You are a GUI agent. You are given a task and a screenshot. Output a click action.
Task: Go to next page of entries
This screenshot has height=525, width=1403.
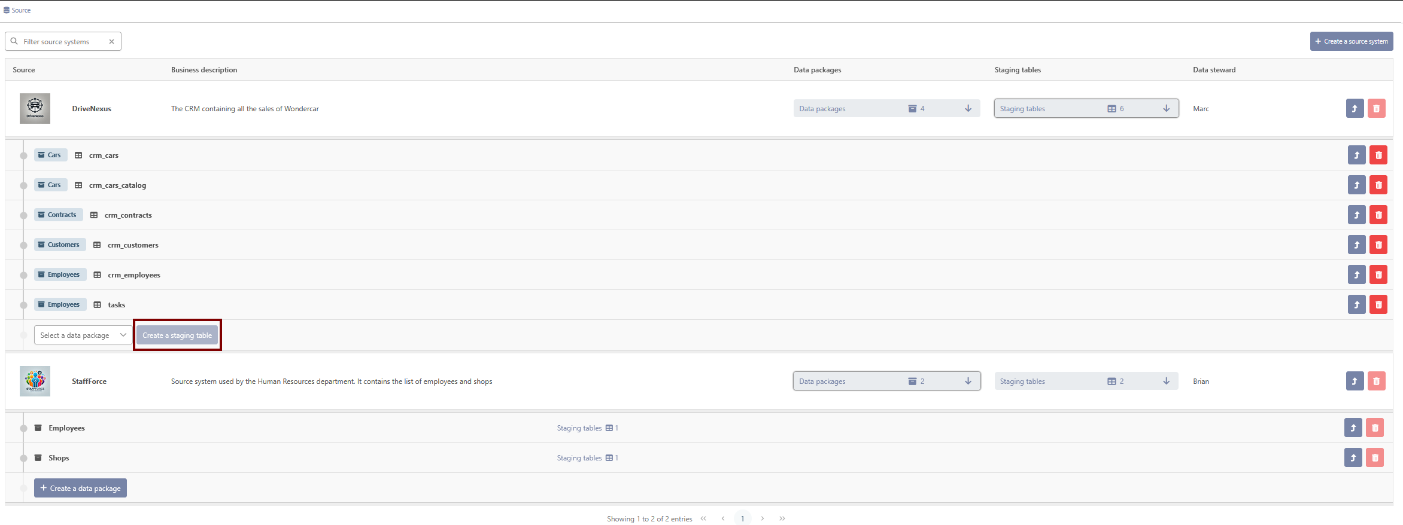762,518
